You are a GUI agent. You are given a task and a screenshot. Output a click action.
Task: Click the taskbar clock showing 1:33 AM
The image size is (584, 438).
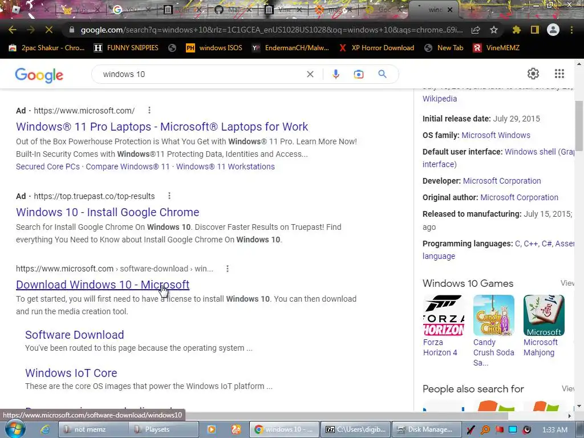[554, 430]
